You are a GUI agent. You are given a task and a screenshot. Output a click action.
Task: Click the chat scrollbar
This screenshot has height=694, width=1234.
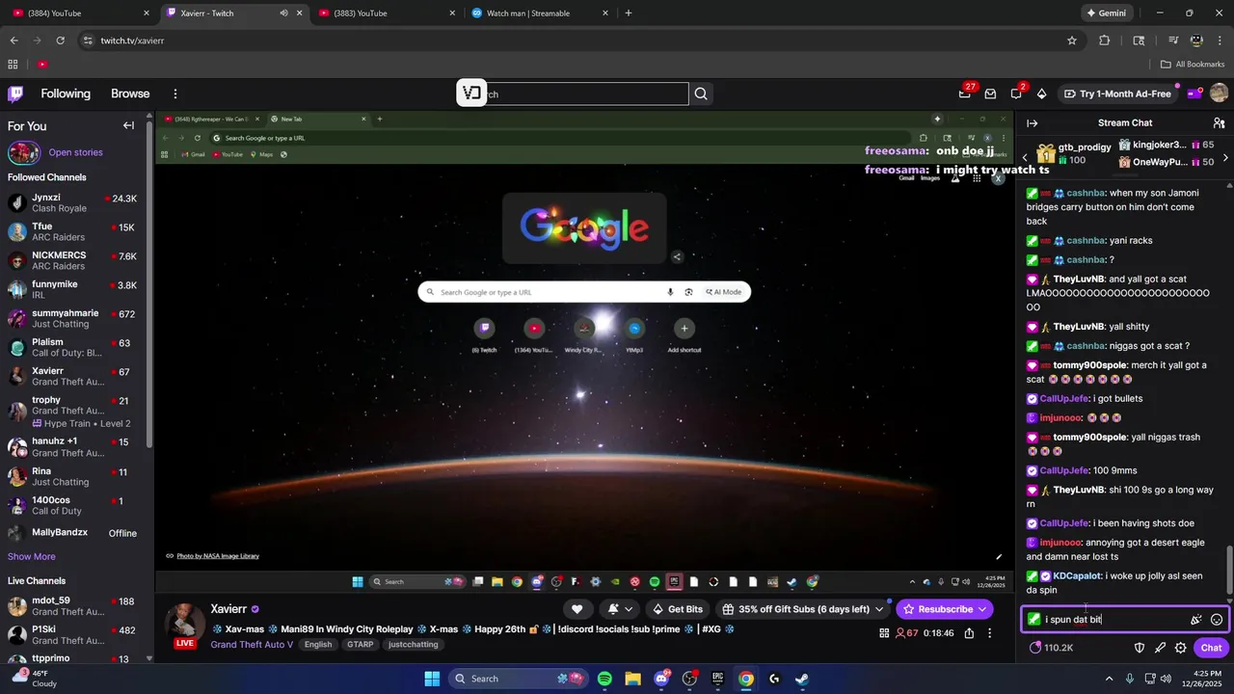1229,569
